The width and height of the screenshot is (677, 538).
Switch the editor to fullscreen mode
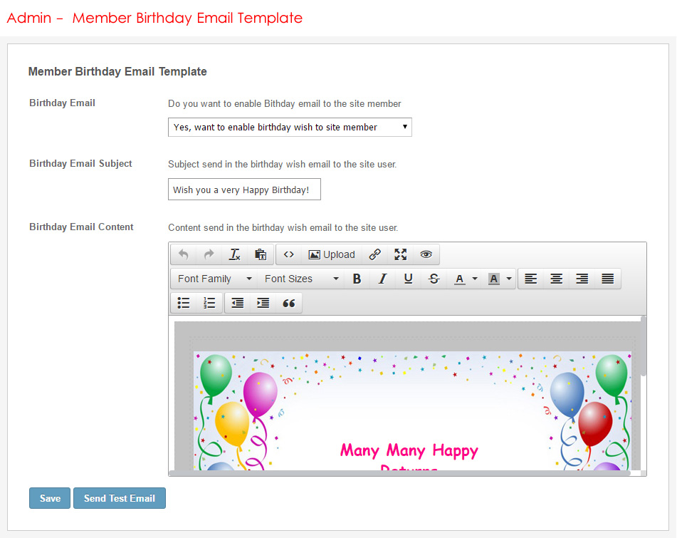click(401, 254)
